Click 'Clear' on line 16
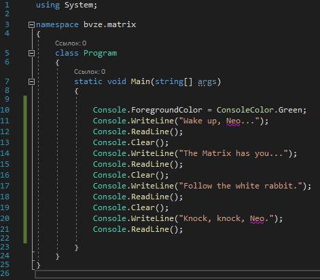The height and width of the screenshot is (280, 320). (143, 175)
